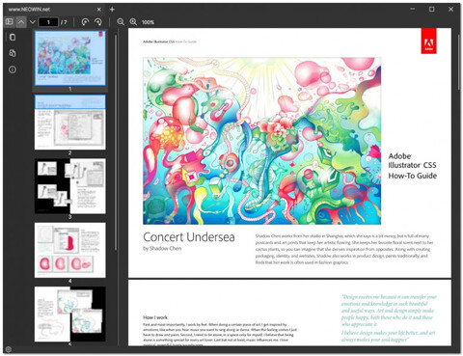Click the 100% zoom level

pos(148,22)
